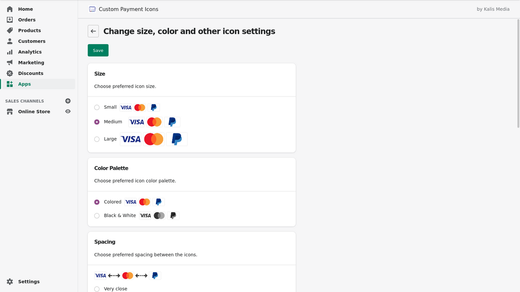Select the Marketing megaphone icon
This screenshot has width=520, height=292.
[9, 62]
